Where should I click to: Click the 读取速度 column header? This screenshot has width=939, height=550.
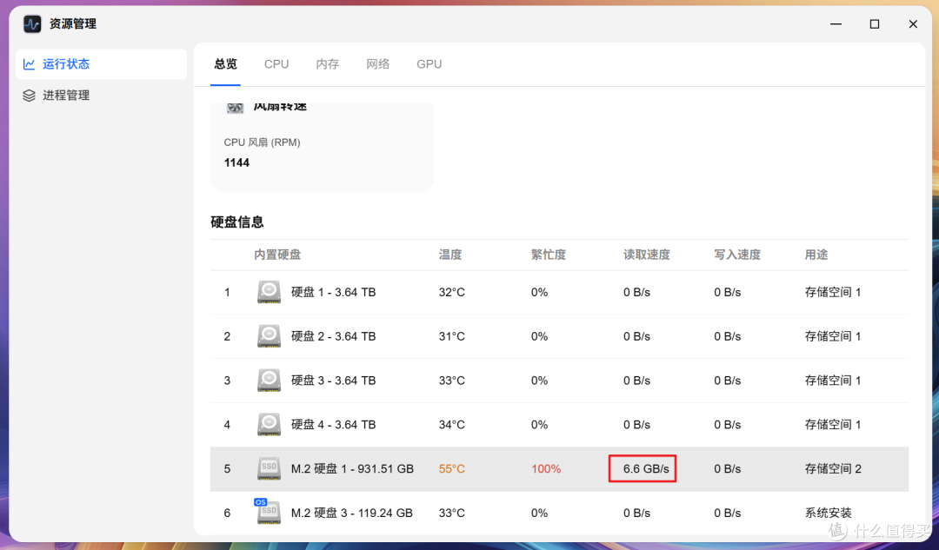tap(647, 255)
